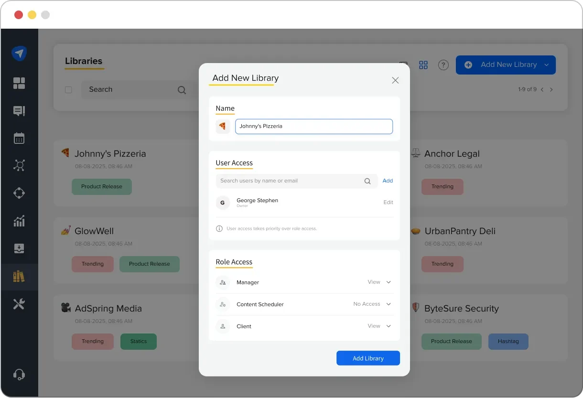Open the comments panel in the sidebar
The height and width of the screenshot is (398, 583).
tap(19, 111)
